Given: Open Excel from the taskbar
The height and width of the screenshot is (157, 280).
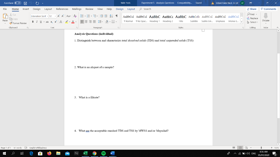Looking at the screenshot, I should point(85,153).
